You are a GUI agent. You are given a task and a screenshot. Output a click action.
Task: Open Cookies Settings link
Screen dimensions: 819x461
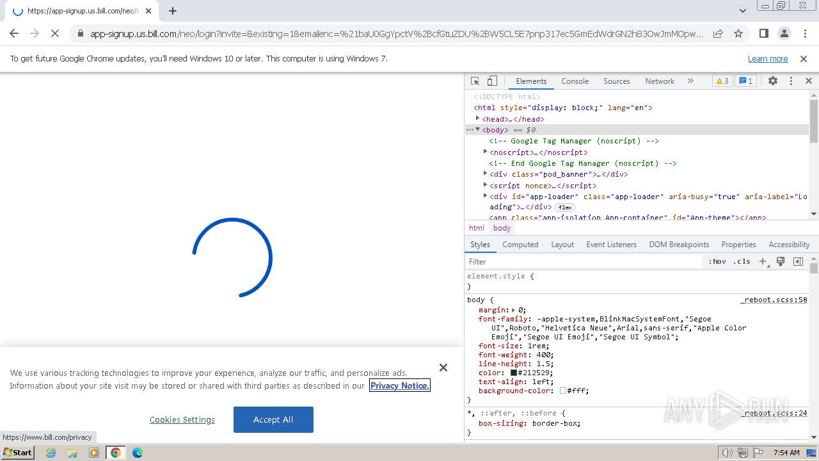[x=182, y=420]
